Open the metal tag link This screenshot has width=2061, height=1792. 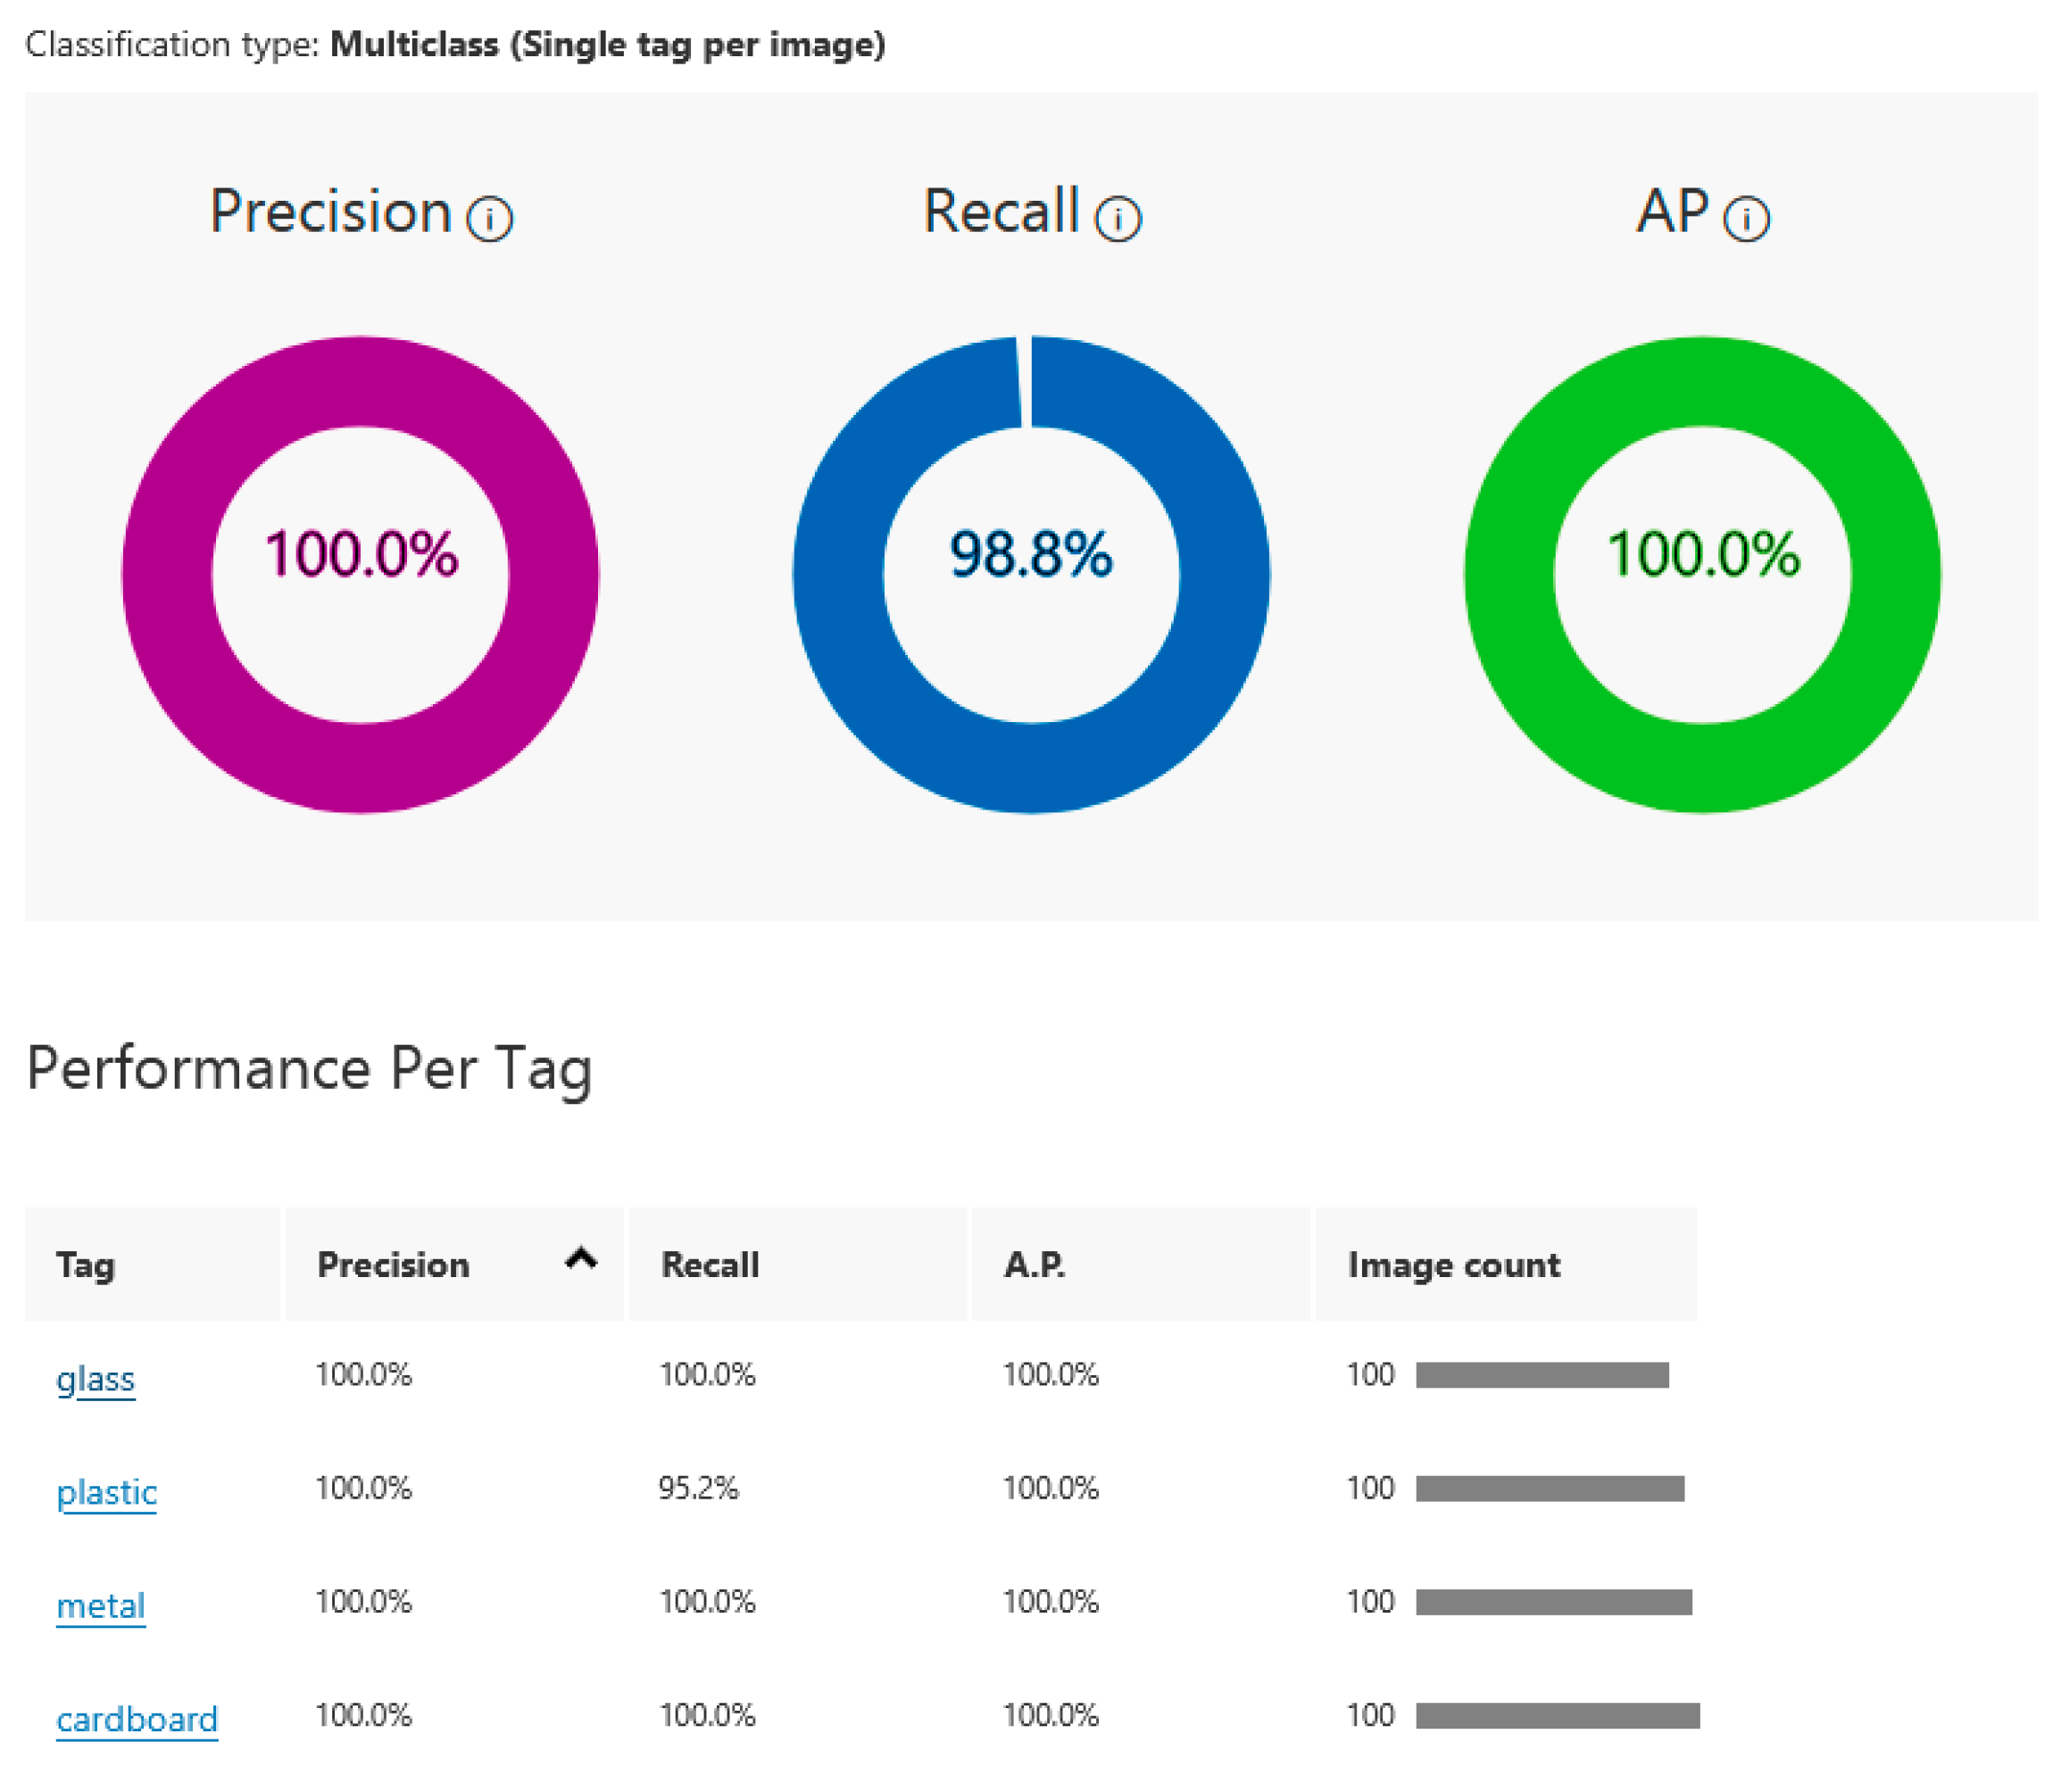pyautogui.click(x=100, y=1605)
